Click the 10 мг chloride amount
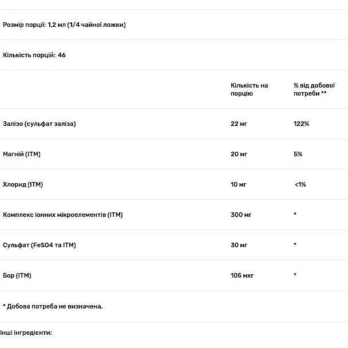 coord(238,184)
